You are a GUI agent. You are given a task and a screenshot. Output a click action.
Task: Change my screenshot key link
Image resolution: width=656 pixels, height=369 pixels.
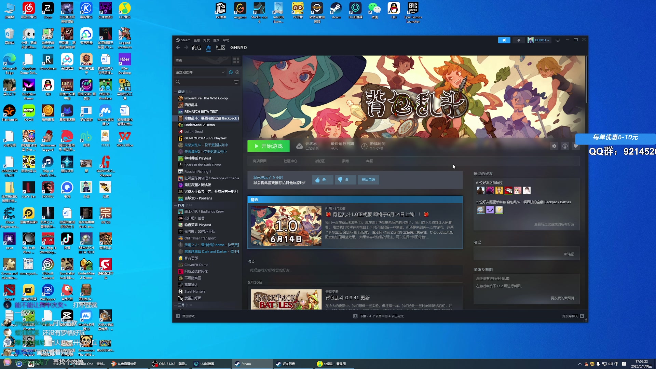coord(562,298)
